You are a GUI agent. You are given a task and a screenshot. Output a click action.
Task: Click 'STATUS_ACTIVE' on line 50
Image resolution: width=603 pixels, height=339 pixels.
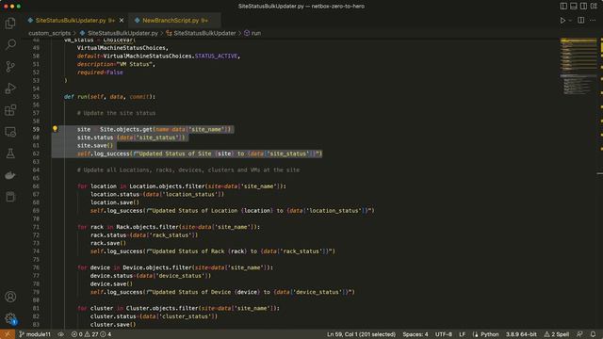[216, 56]
